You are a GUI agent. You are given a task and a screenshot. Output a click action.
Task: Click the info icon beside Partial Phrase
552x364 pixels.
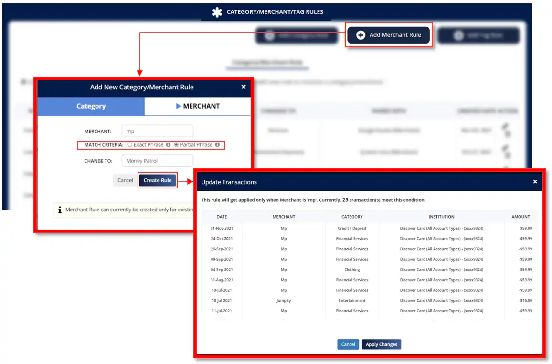(x=217, y=144)
